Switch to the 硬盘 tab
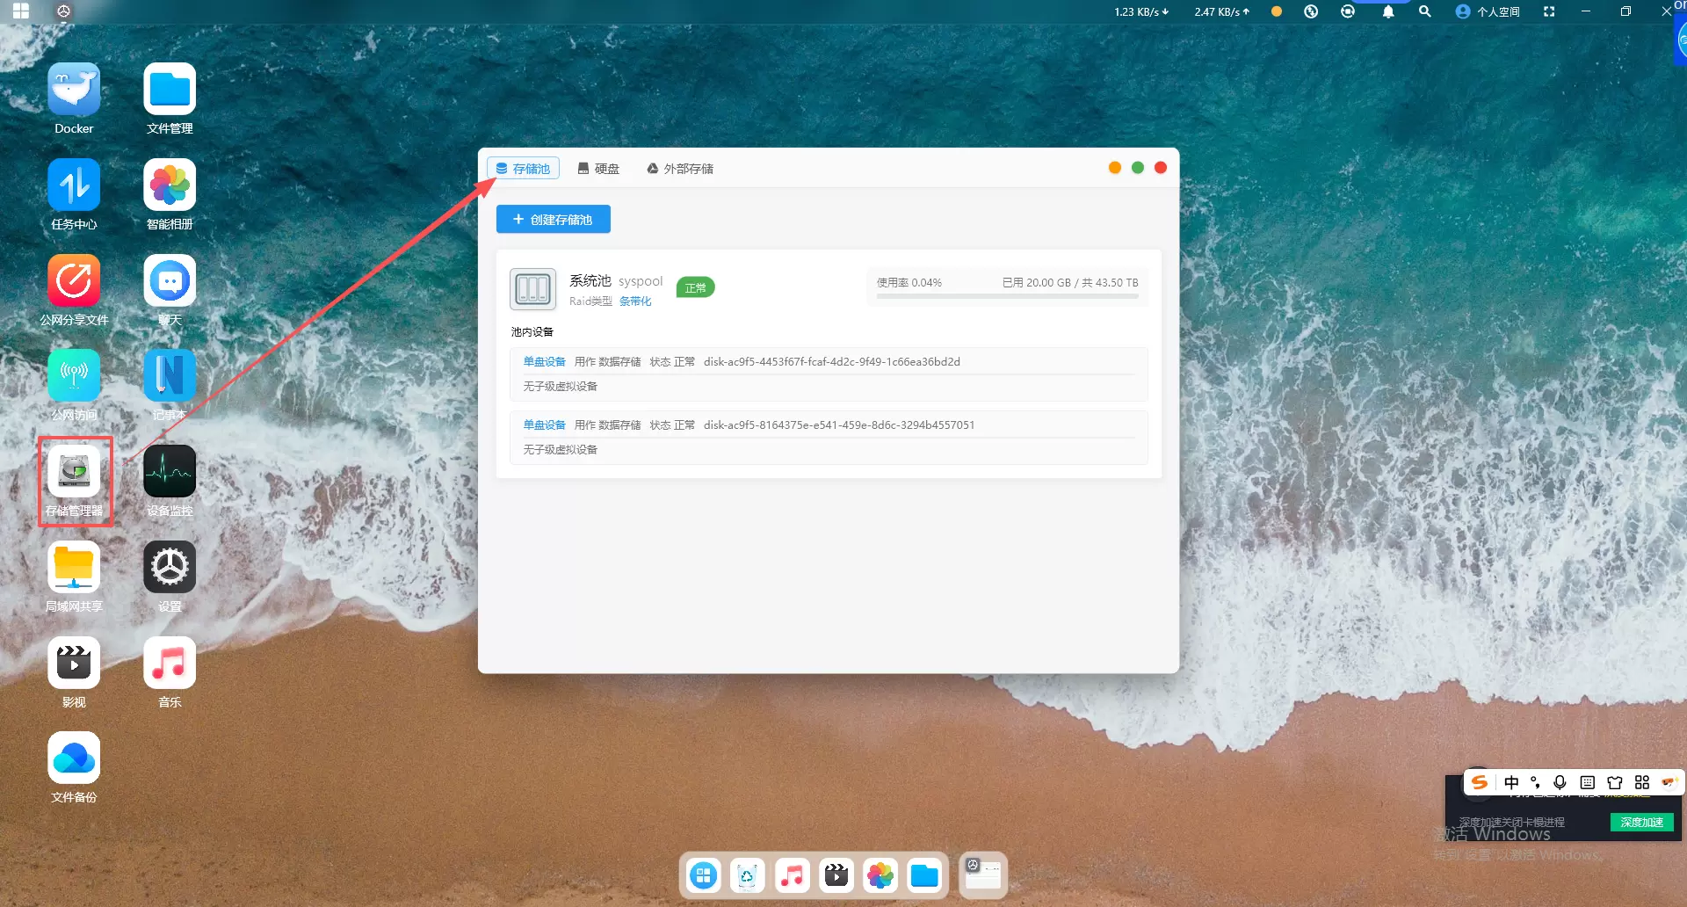The height and width of the screenshot is (907, 1687). [x=598, y=169]
